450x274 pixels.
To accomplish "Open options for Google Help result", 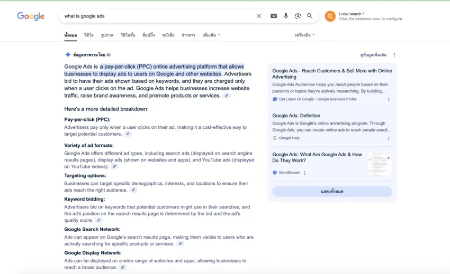I will point(389,138).
